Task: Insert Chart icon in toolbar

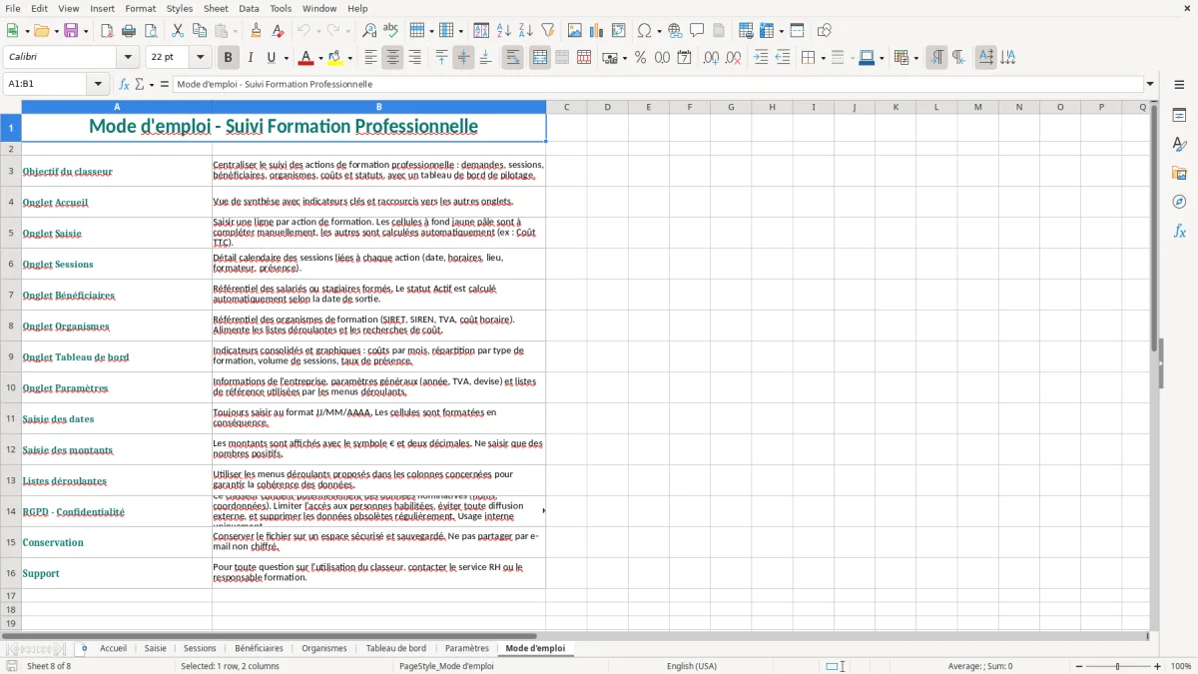Action: click(x=597, y=31)
